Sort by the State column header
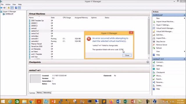Image resolution: width=186 pixels, height=104 pixels. pyautogui.click(x=53, y=18)
